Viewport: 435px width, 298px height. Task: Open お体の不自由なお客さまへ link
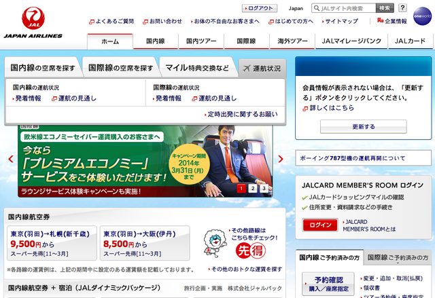(x=225, y=21)
